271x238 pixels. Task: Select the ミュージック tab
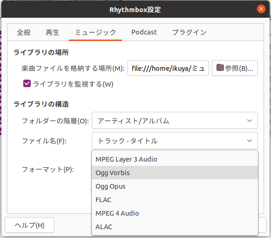[95, 32]
